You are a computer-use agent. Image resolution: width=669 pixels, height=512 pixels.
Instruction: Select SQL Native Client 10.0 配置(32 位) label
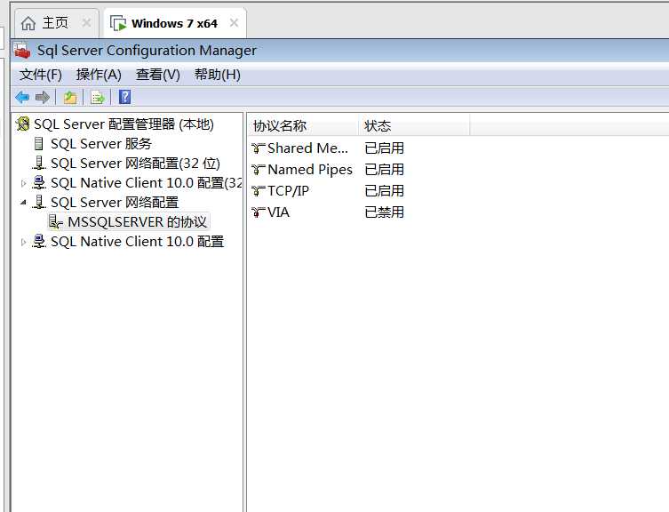pos(147,183)
